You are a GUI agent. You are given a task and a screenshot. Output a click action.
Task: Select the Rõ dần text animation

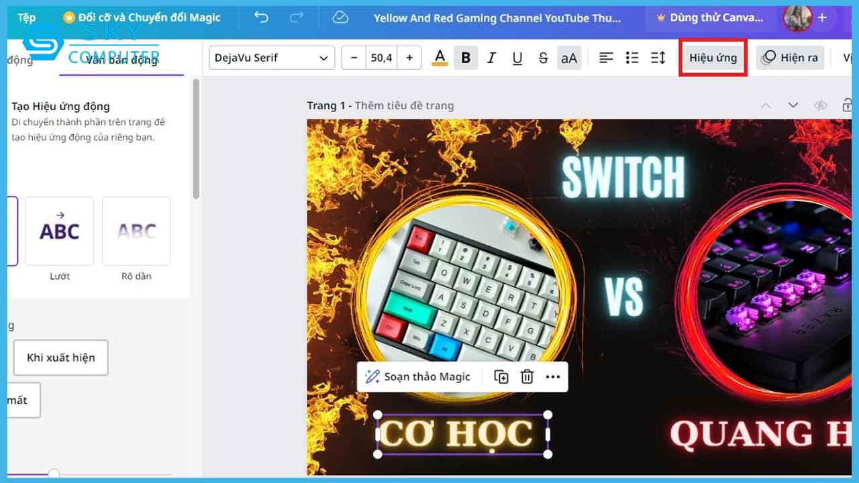pyautogui.click(x=136, y=231)
